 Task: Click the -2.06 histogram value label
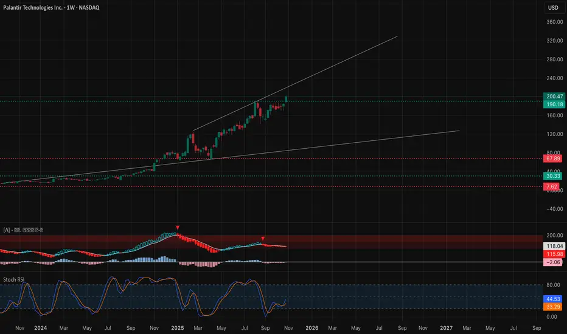pyautogui.click(x=553, y=262)
